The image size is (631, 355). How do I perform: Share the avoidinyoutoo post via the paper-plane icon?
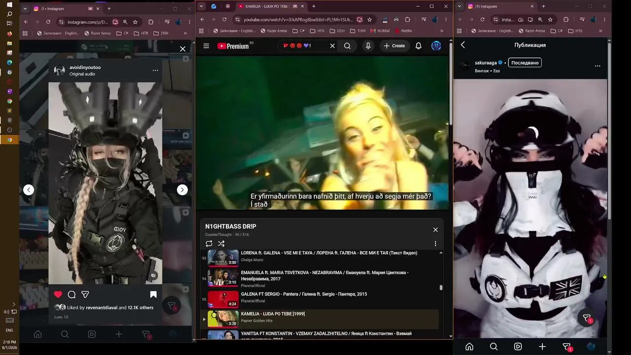tap(85, 294)
